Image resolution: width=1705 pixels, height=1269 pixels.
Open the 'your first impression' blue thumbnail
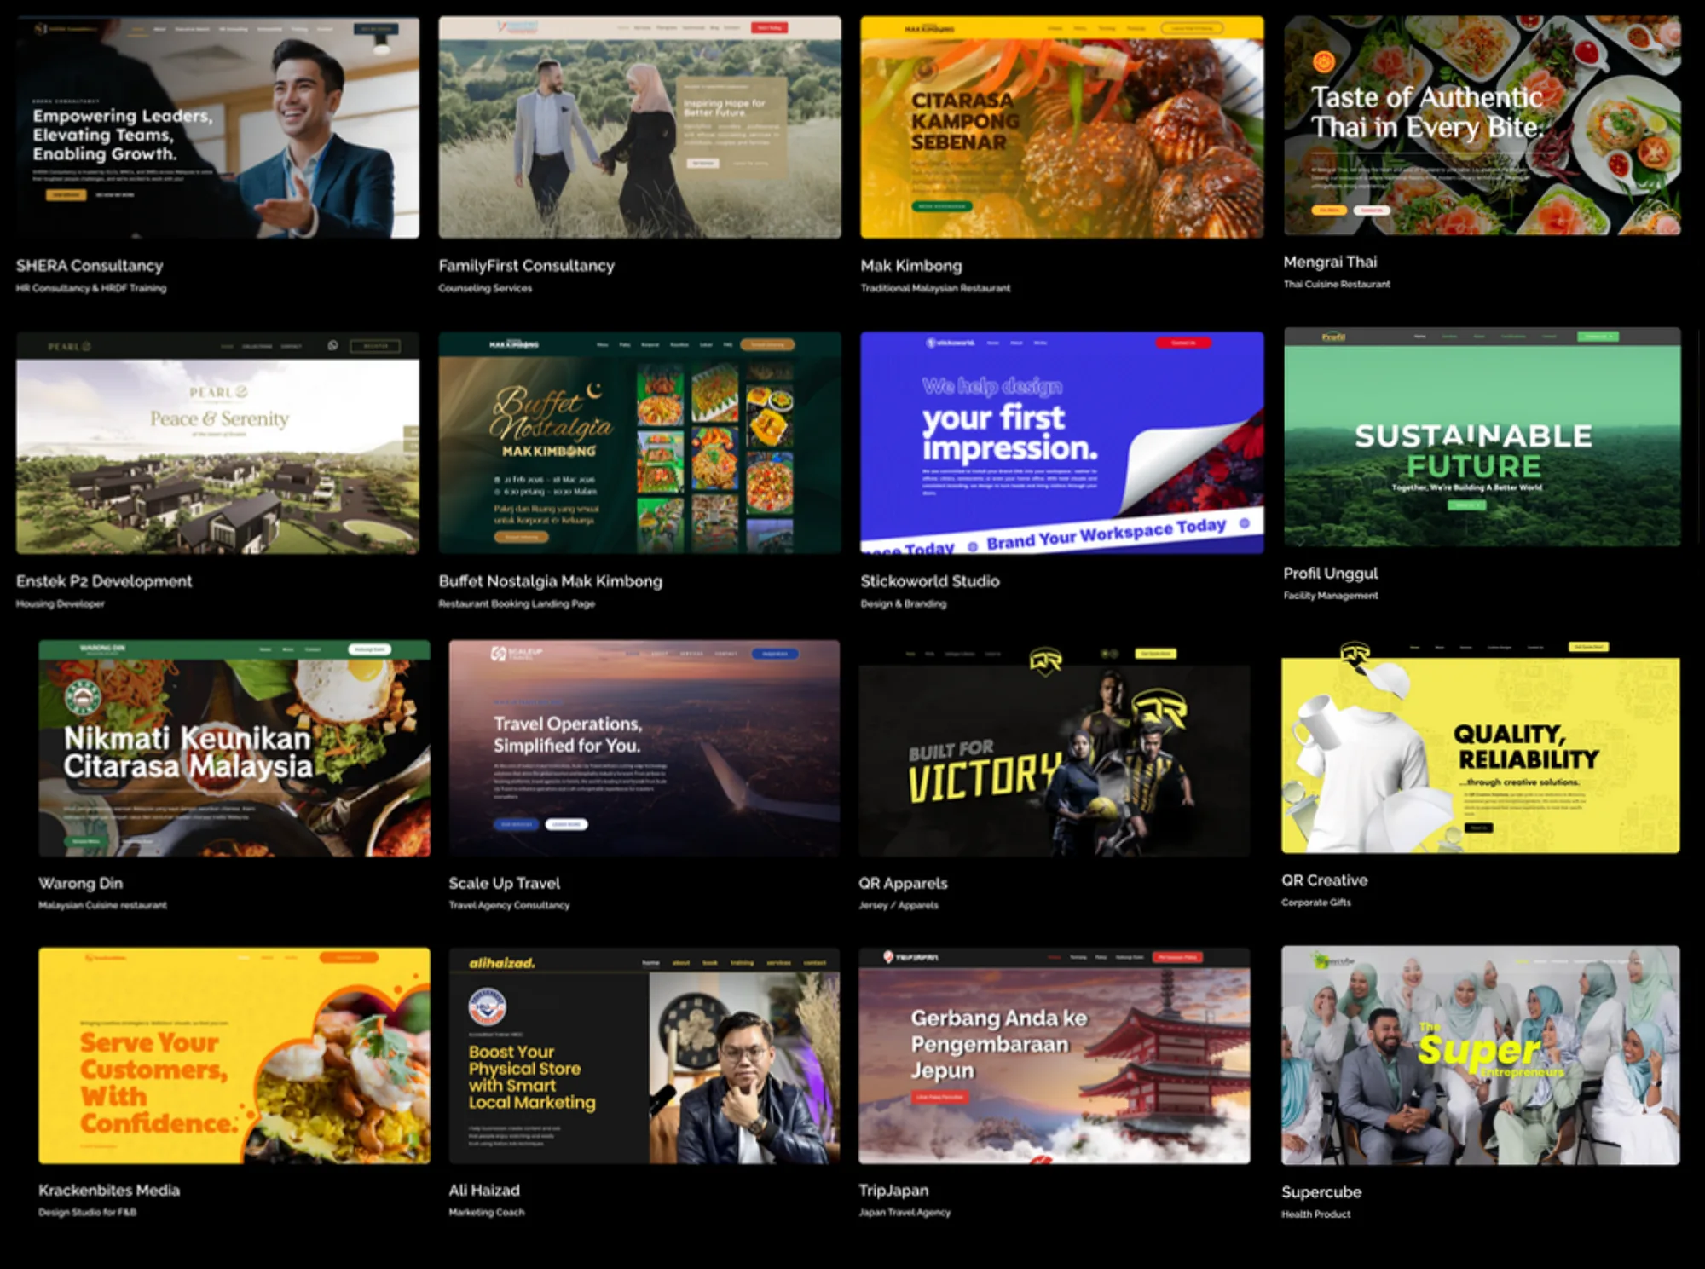coord(1062,443)
